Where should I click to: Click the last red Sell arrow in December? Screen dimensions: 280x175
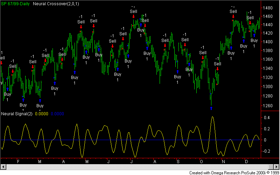tap(250, 23)
